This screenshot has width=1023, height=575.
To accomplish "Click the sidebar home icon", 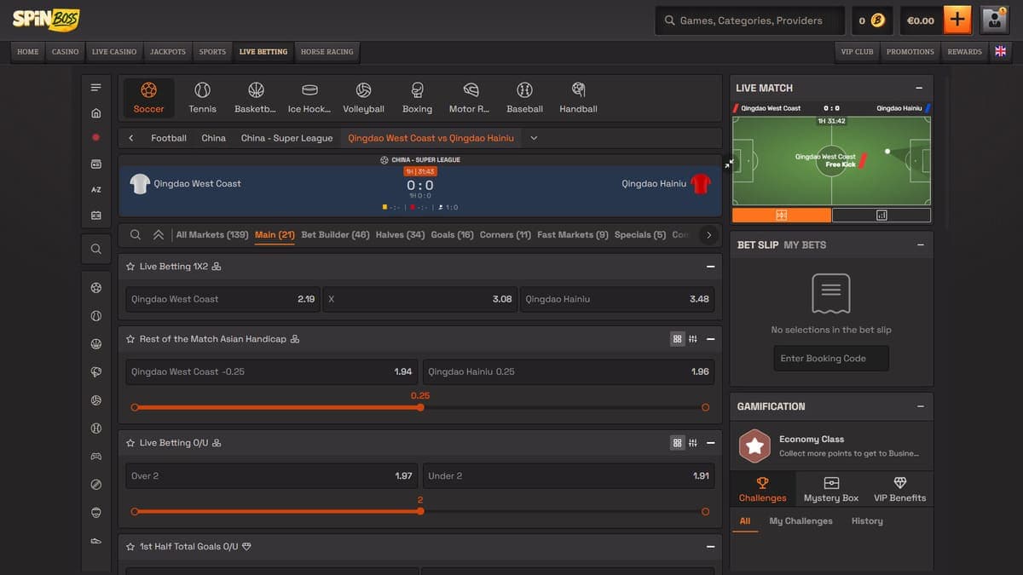I will pyautogui.click(x=95, y=112).
